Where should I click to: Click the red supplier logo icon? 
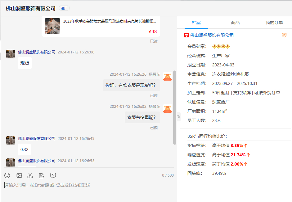(x=186, y=35)
